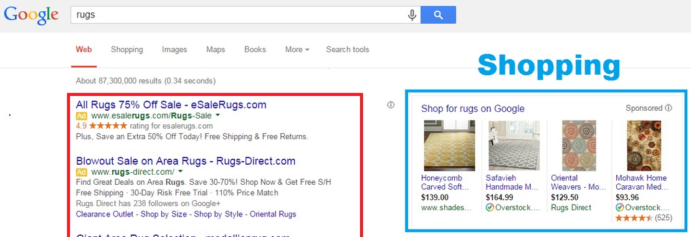Switch to the Shopping tab
691x237 pixels.
tap(127, 50)
